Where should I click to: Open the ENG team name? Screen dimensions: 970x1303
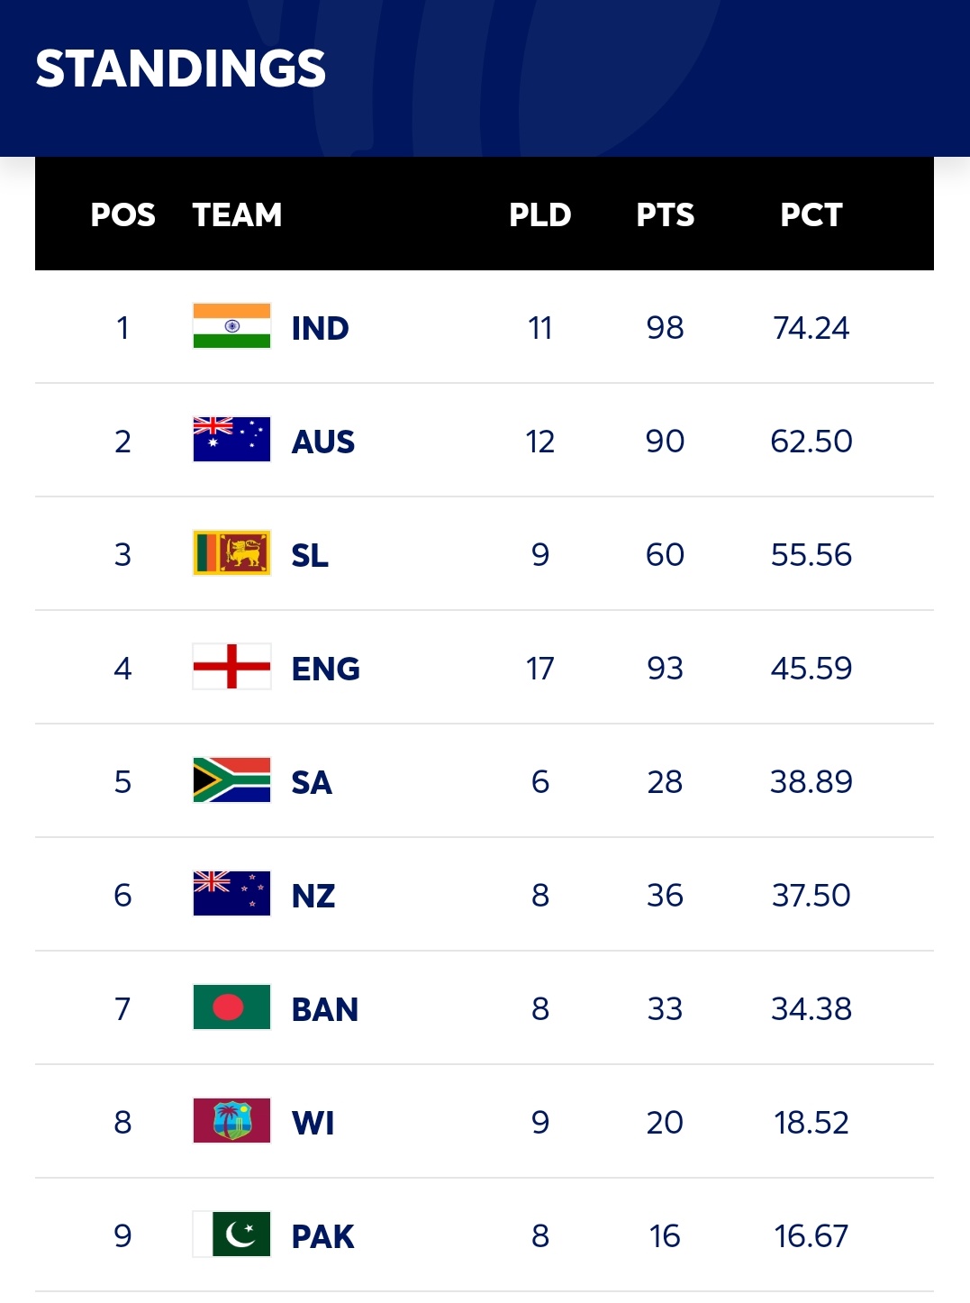tap(325, 669)
